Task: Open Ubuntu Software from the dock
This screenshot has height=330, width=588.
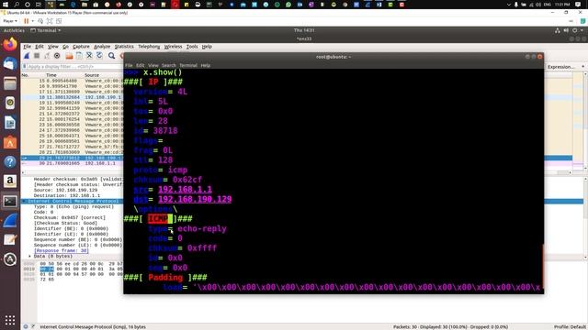Action: tap(10, 142)
